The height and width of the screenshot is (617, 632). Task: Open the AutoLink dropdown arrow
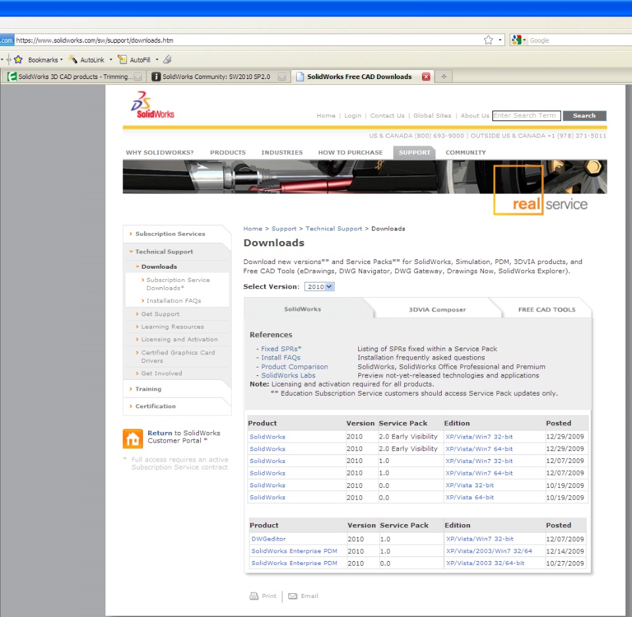[x=111, y=60]
